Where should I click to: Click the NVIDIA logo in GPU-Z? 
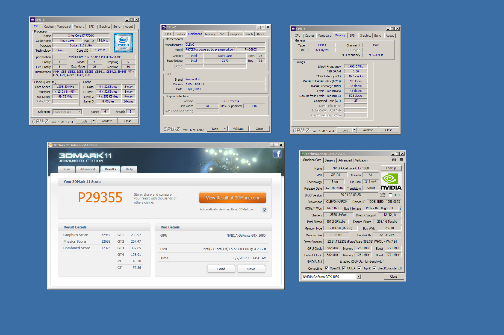(391, 181)
